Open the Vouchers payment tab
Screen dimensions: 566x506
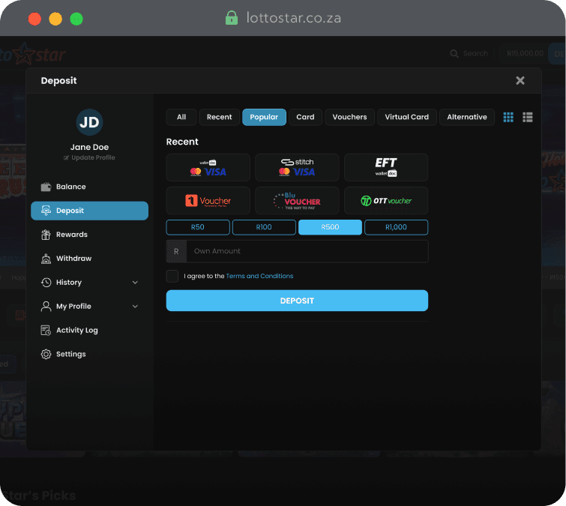[x=349, y=117]
